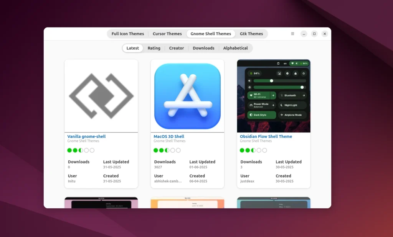
Task: Switch to the Cursor Themes tab
Action: coord(167,34)
